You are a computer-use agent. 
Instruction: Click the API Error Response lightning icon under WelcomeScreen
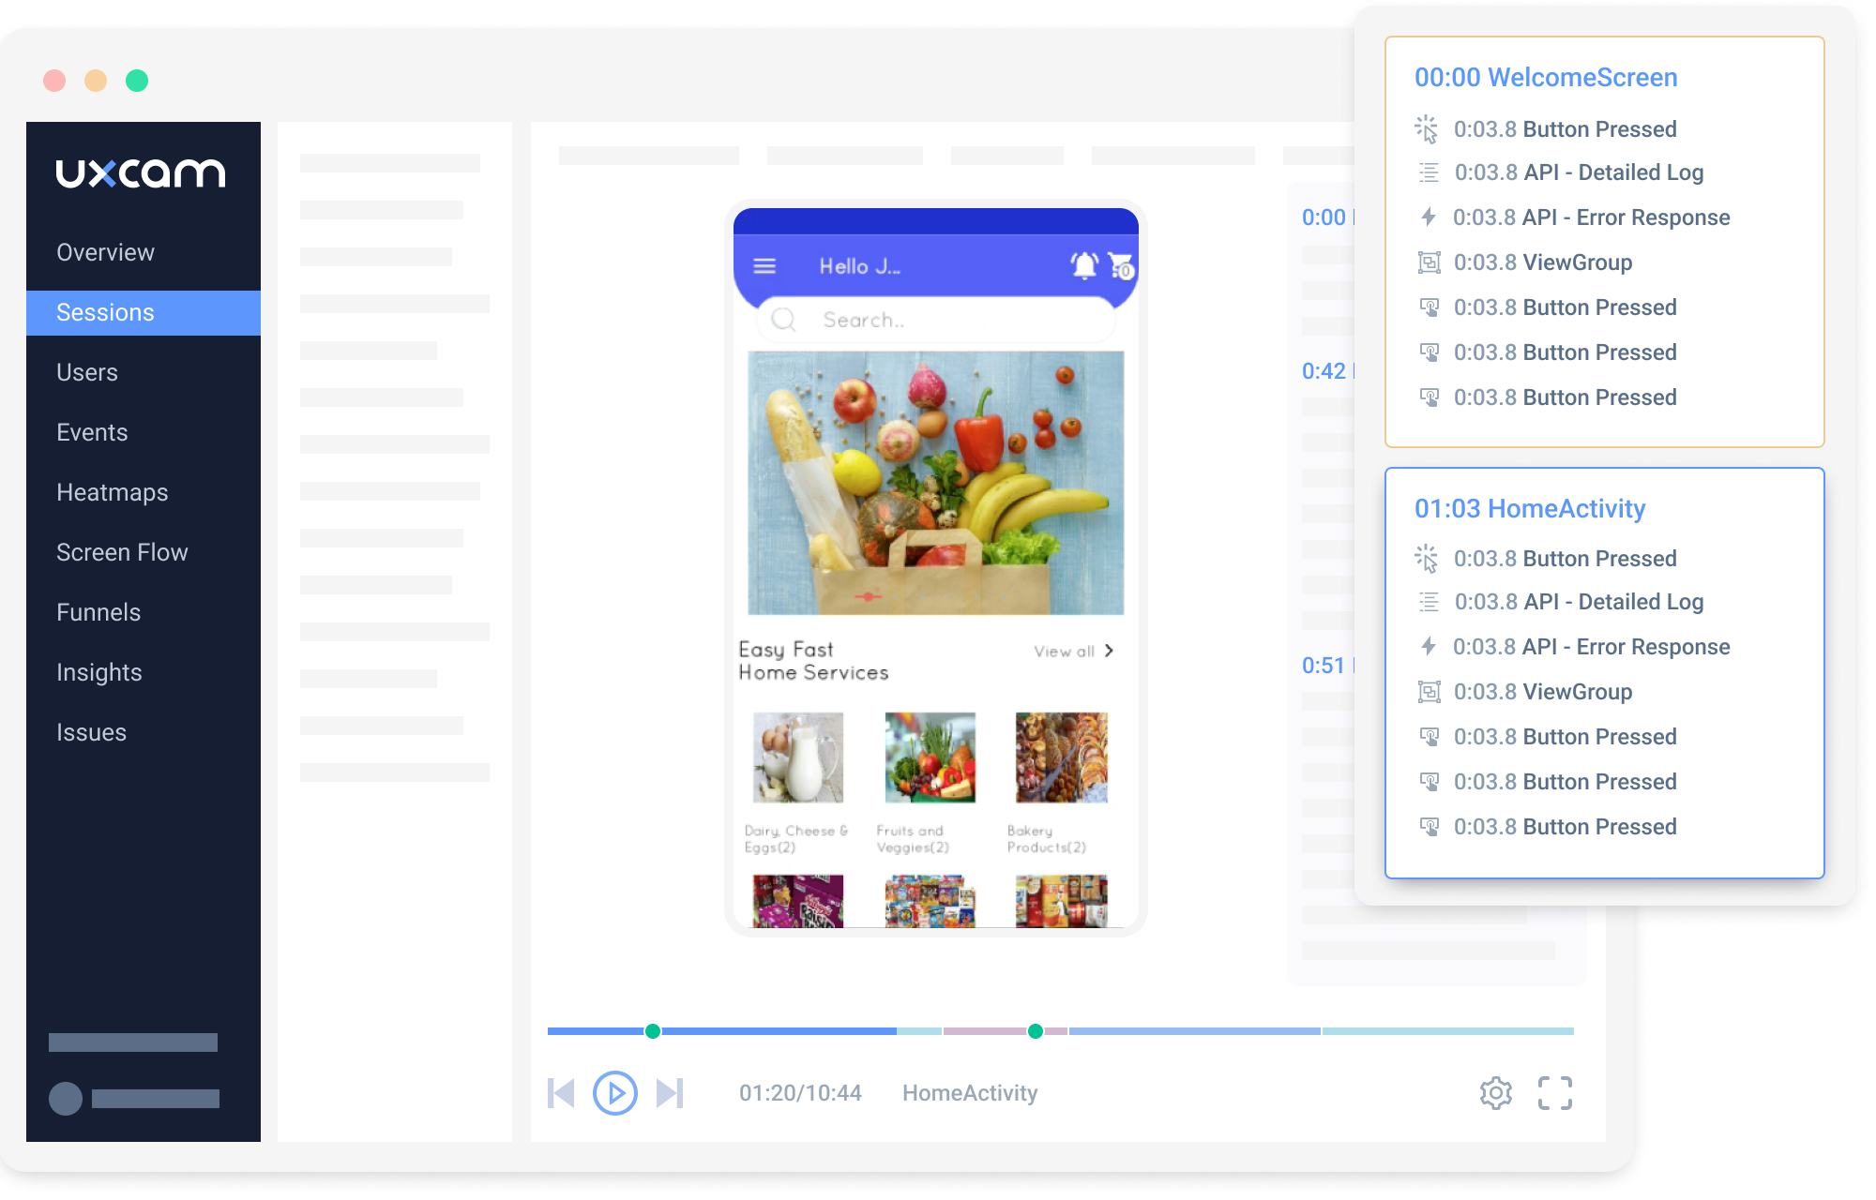tap(1428, 217)
